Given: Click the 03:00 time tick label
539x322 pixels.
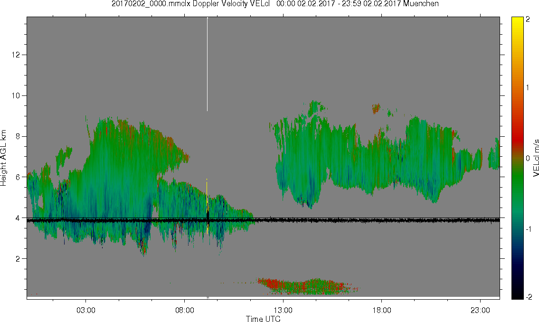Looking at the screenshot, I should pos(85,310).
